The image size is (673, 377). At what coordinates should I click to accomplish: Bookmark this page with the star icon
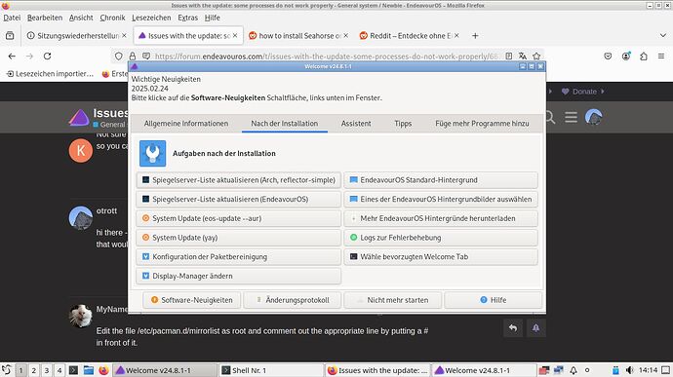click(536, 57)
